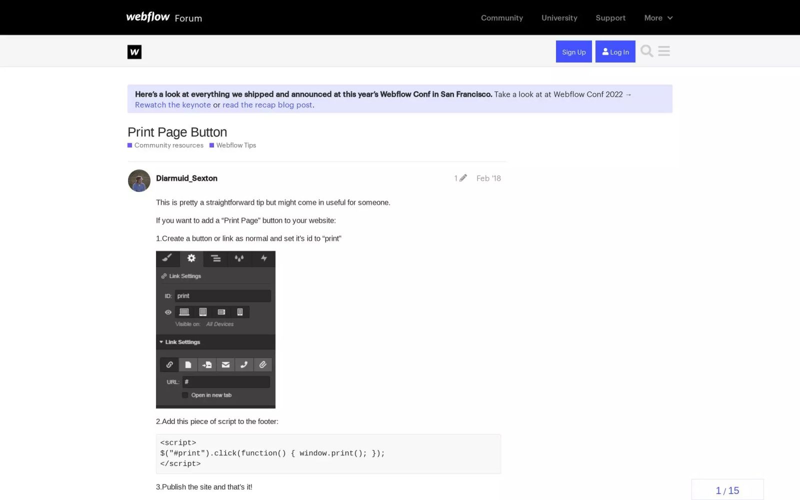Image resolution: width=800 pixels, height=500 pixels.
Task: Click the droplets tab in screenshot panel
Action: click(x=239, y=258)
